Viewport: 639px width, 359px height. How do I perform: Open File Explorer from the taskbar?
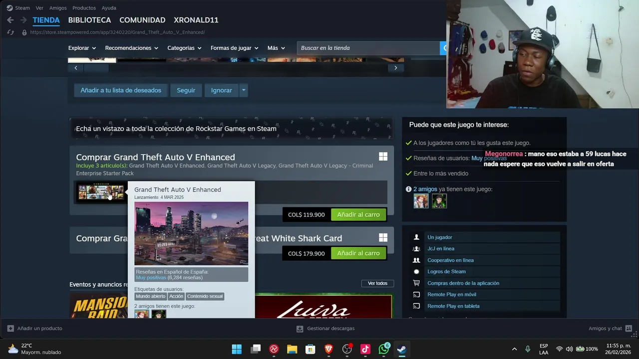[x=292, y=349]
